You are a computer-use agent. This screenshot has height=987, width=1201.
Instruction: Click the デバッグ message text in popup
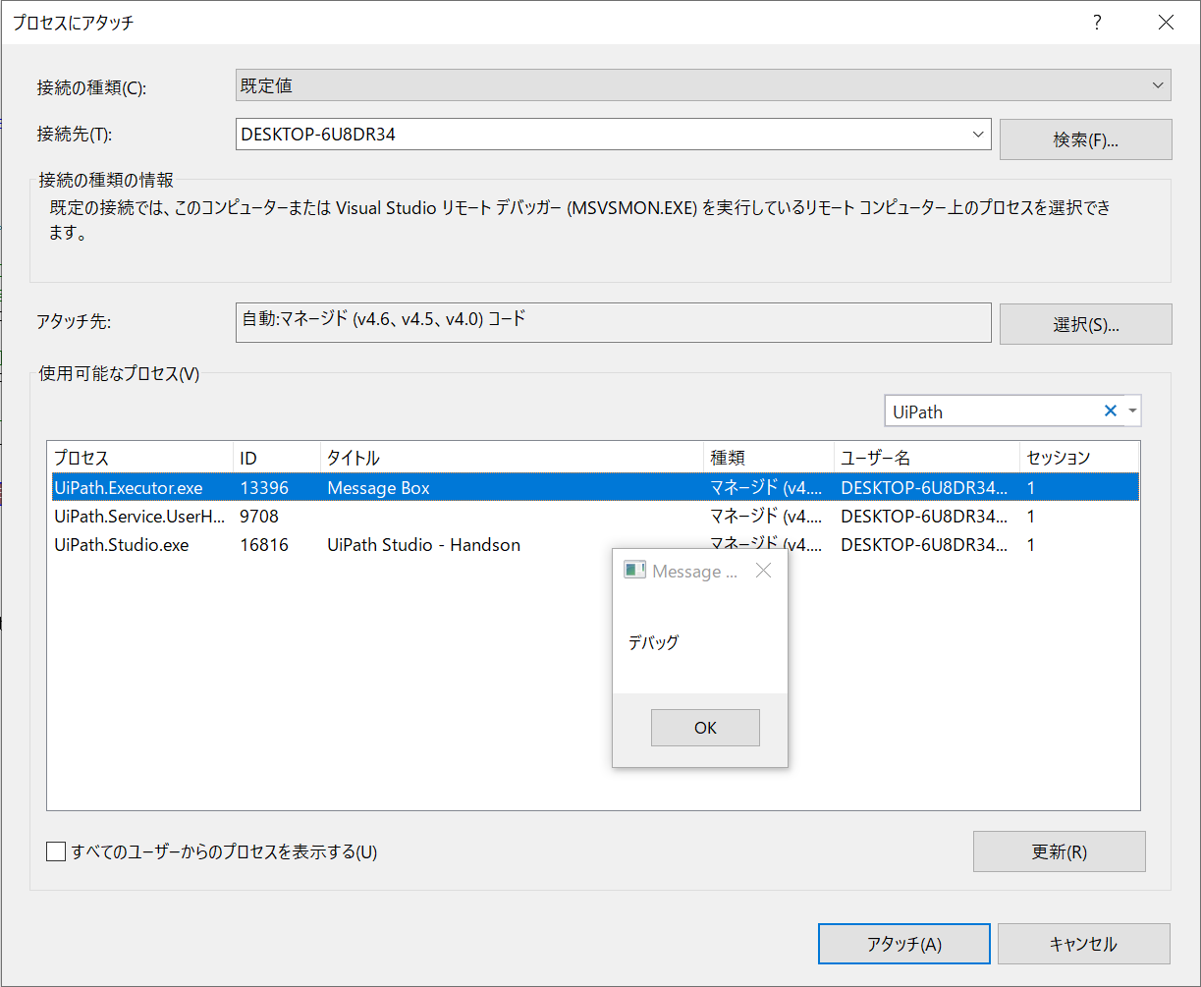653,643
